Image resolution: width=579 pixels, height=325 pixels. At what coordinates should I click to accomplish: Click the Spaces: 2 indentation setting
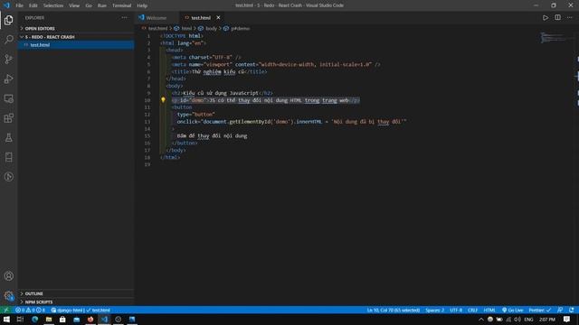click(434, 310)
